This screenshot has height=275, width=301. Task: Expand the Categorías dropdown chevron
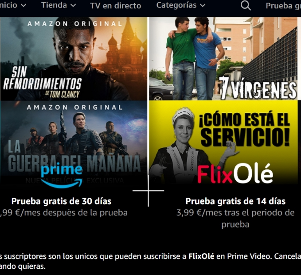tap(203, 5)
